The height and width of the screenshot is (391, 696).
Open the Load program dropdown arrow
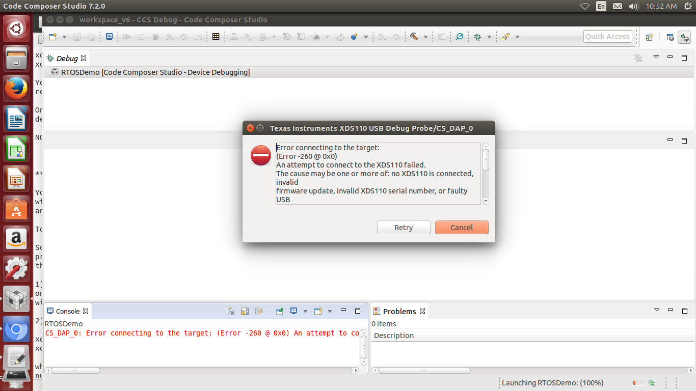pyautogui.click(x=274, y=37)
